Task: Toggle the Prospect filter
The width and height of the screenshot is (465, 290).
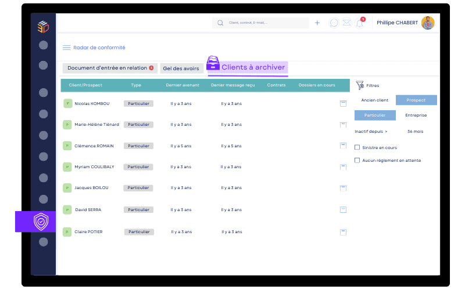Action: click(x=416, y=100)
